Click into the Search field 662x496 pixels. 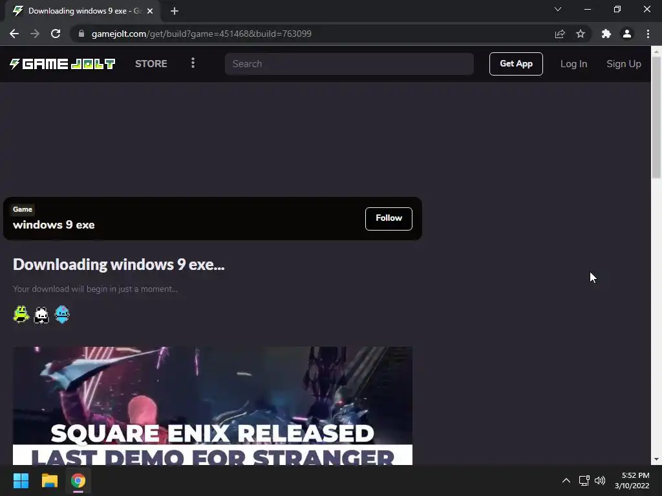349,64
